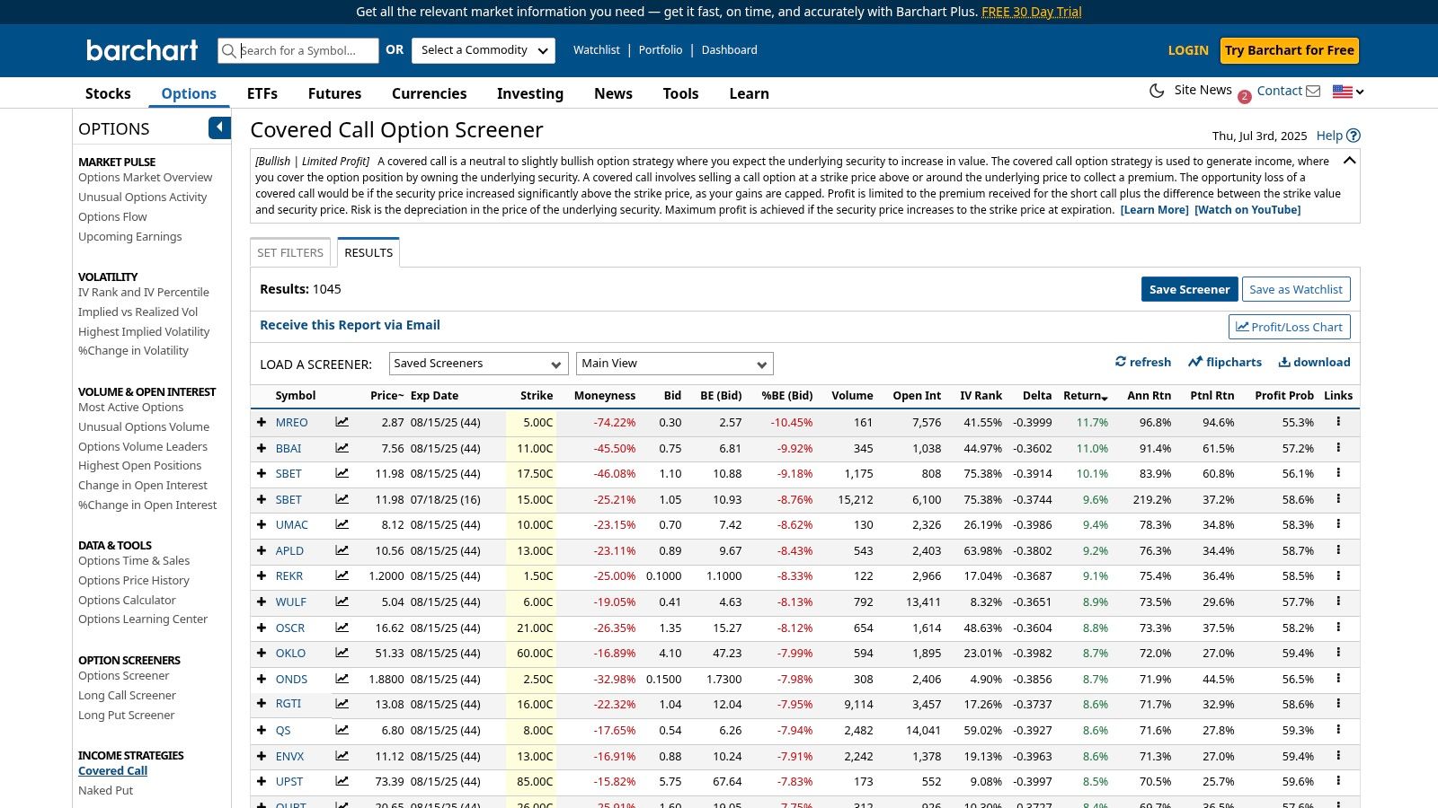Screen dimensions: 1438x808
Task: Open the chart icon for RGTI
Action: click(342, 704)
